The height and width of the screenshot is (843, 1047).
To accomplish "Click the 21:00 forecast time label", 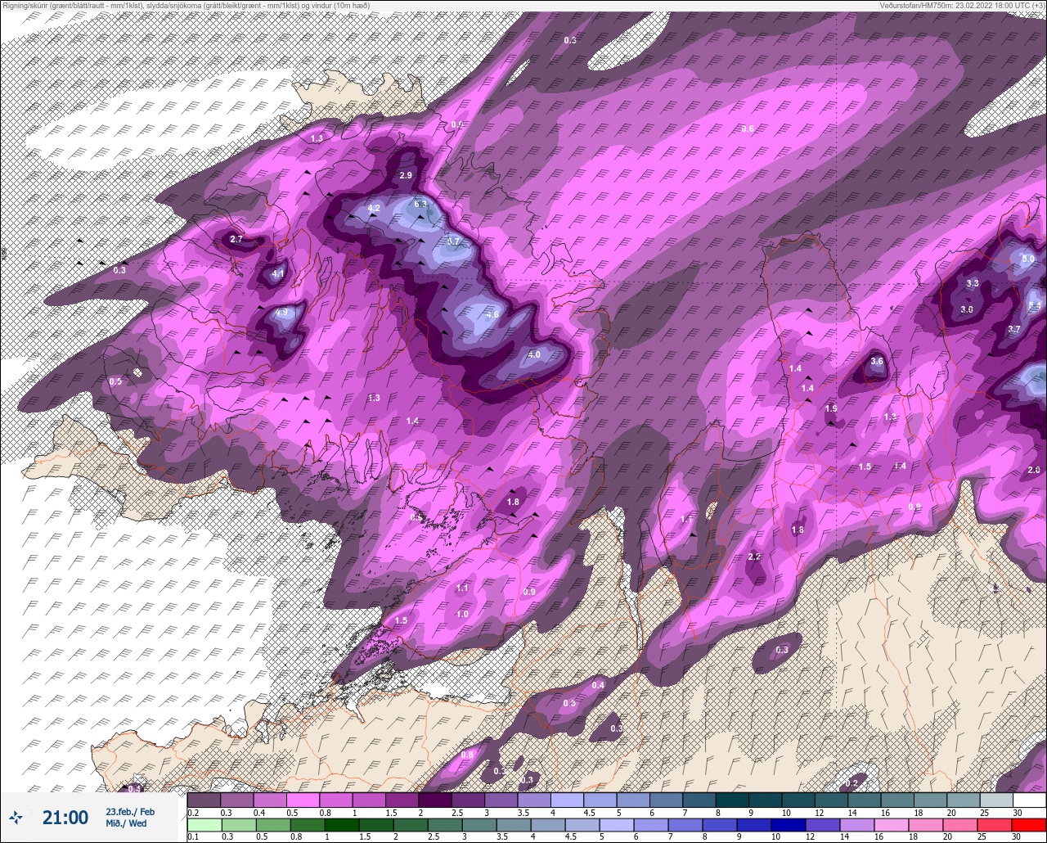I will click(x=65, y=818).
